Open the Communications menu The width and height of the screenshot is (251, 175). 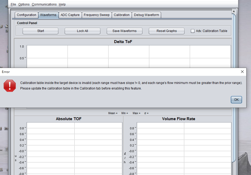(x=44, y=4)
